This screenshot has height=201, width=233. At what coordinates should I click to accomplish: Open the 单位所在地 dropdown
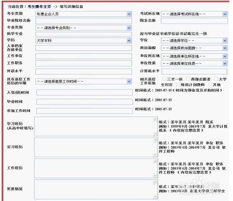[194, 56]
